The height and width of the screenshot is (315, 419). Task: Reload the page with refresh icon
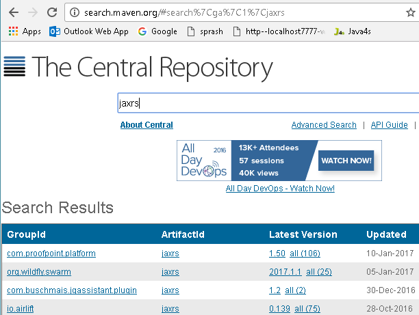(x=52, y=12)
